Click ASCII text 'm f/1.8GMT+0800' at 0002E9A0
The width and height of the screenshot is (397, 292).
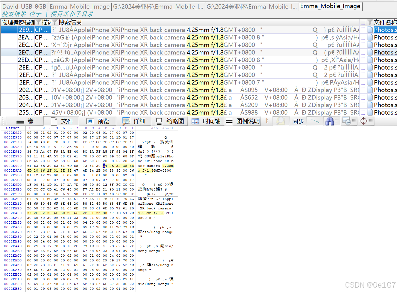[x=155, y=170]
